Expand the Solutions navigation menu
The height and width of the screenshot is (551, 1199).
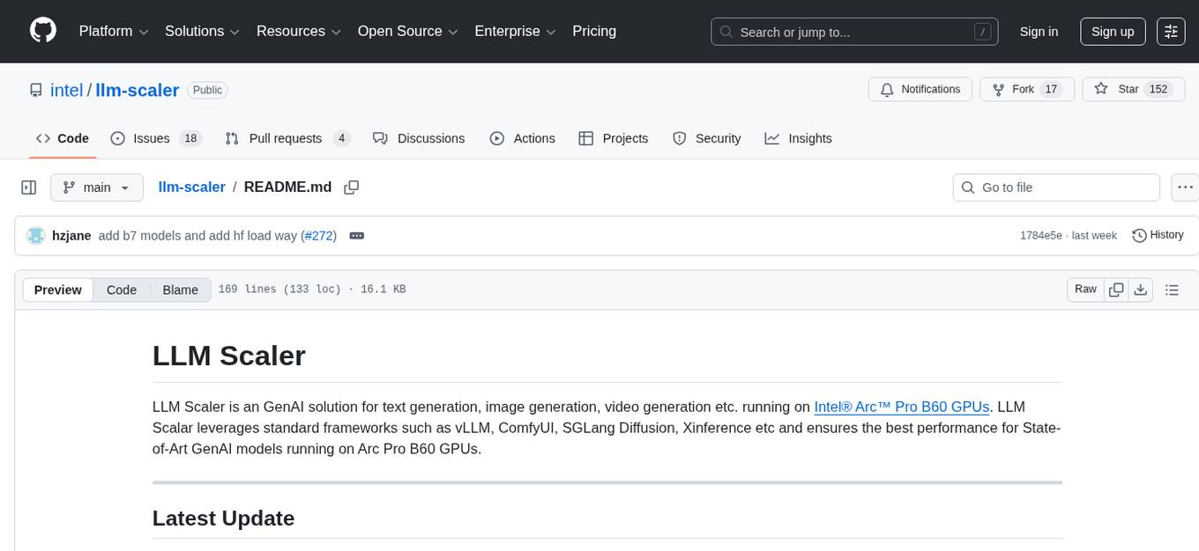(x=201, y=31)
